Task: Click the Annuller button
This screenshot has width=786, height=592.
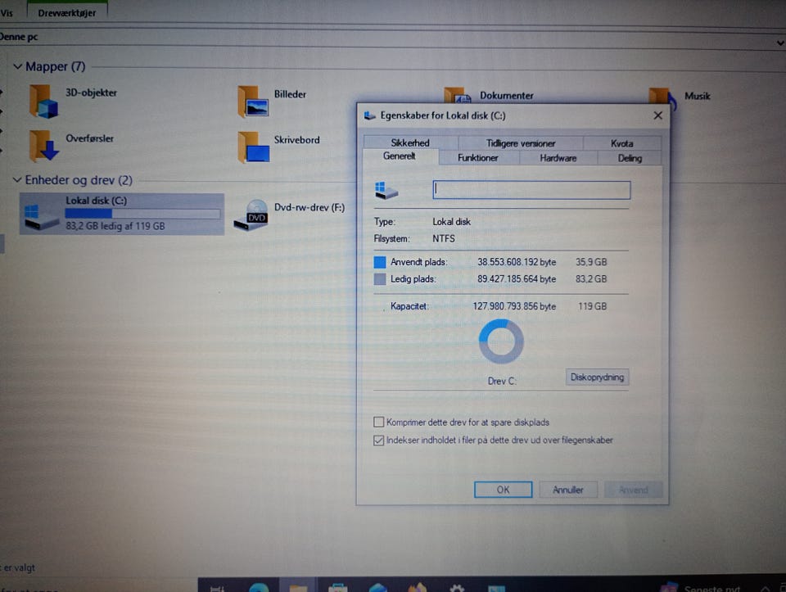Action: click(568, 490)
